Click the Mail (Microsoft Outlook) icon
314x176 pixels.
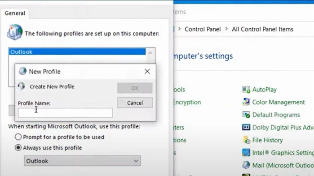(246, 165)
